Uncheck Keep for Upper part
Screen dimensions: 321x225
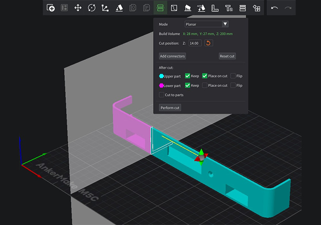pyautogui.click(x=187, y=76)
